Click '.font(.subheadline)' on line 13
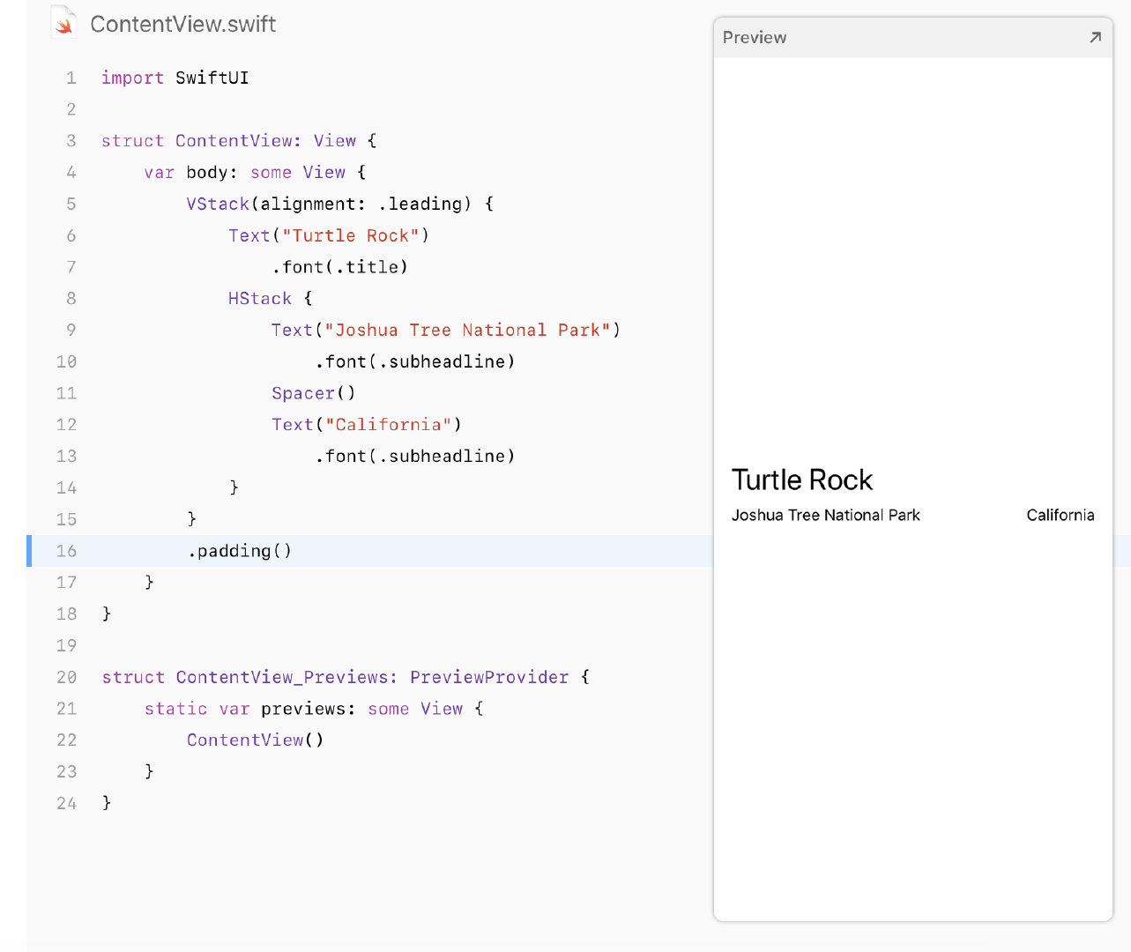This screenshot has height=952, width=1131. point(414,457)
